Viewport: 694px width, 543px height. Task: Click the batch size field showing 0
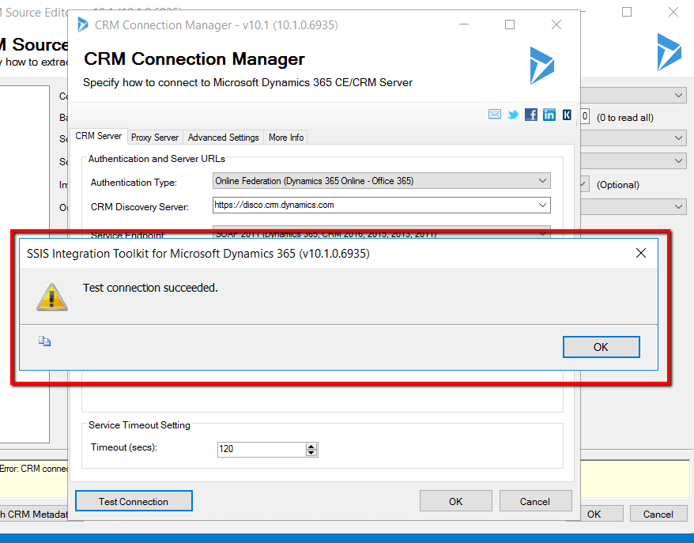click(585, 116)
